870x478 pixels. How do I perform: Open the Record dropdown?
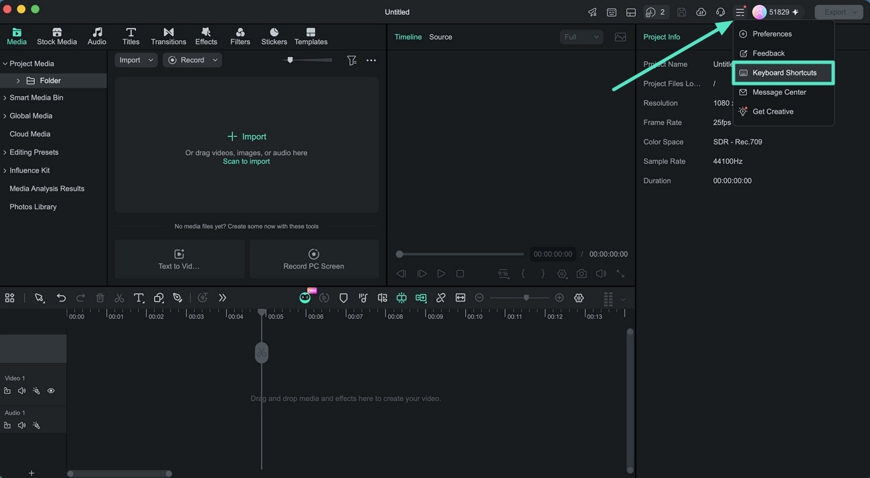(192, 60)
